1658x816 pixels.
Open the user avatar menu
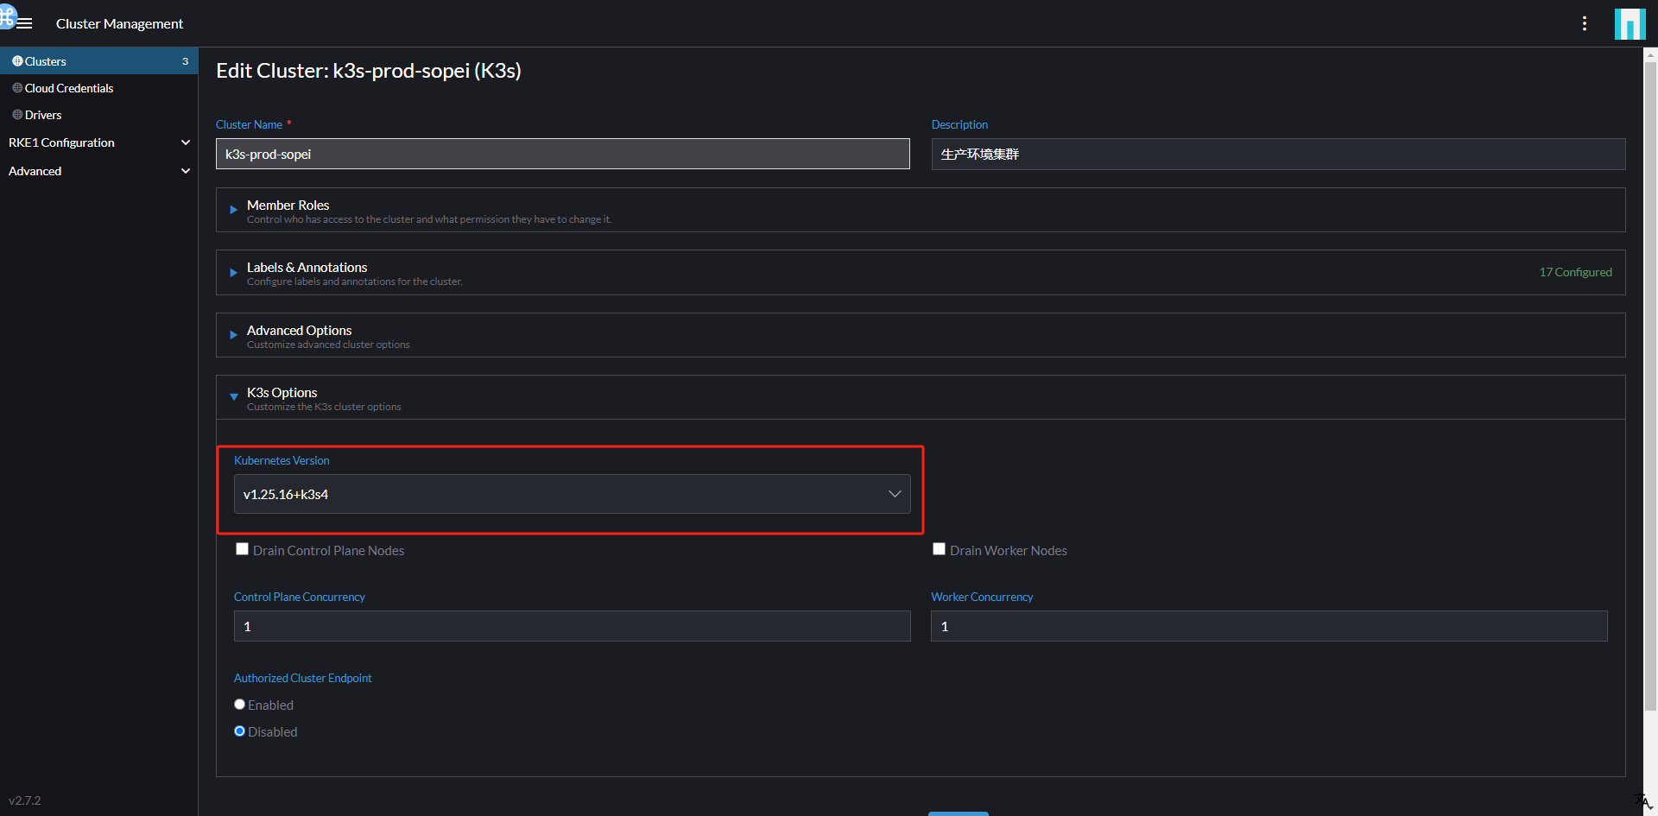[x=1630, y=23]
